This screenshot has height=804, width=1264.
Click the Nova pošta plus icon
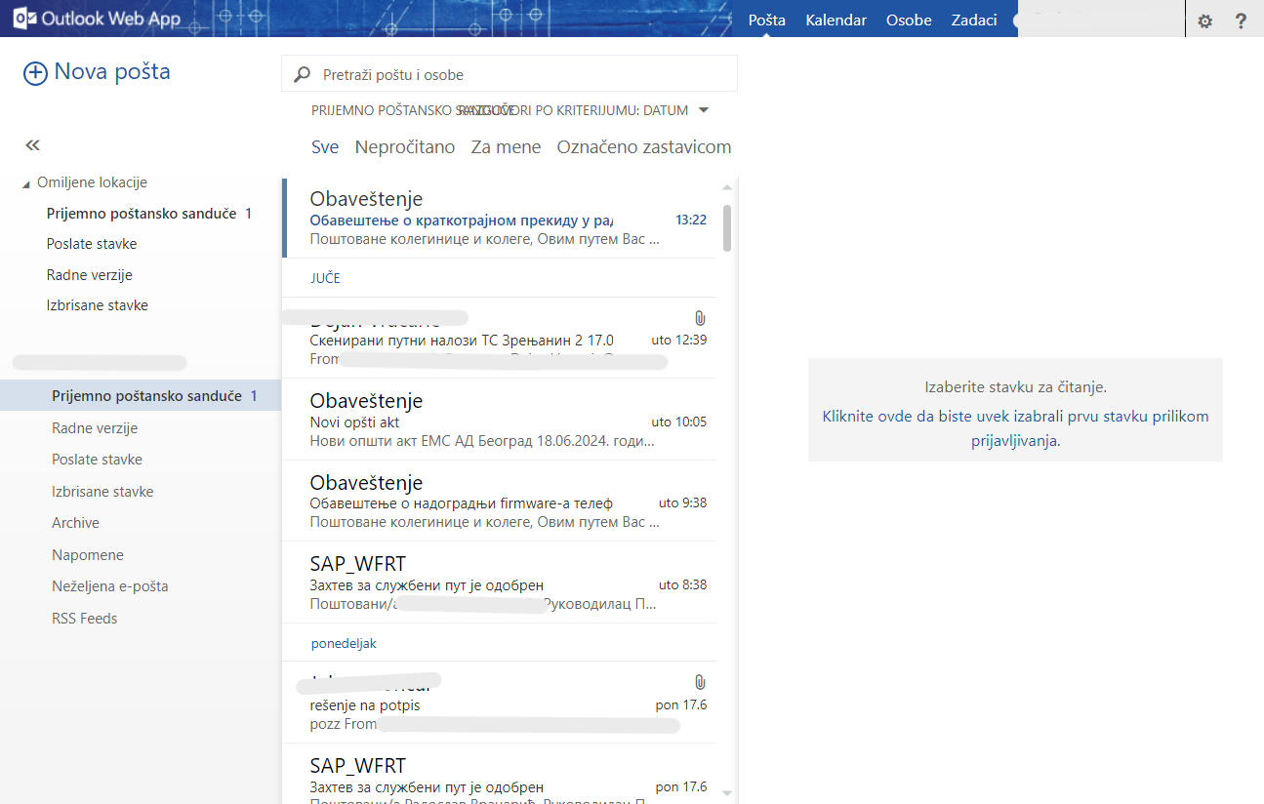pos(35,73)
